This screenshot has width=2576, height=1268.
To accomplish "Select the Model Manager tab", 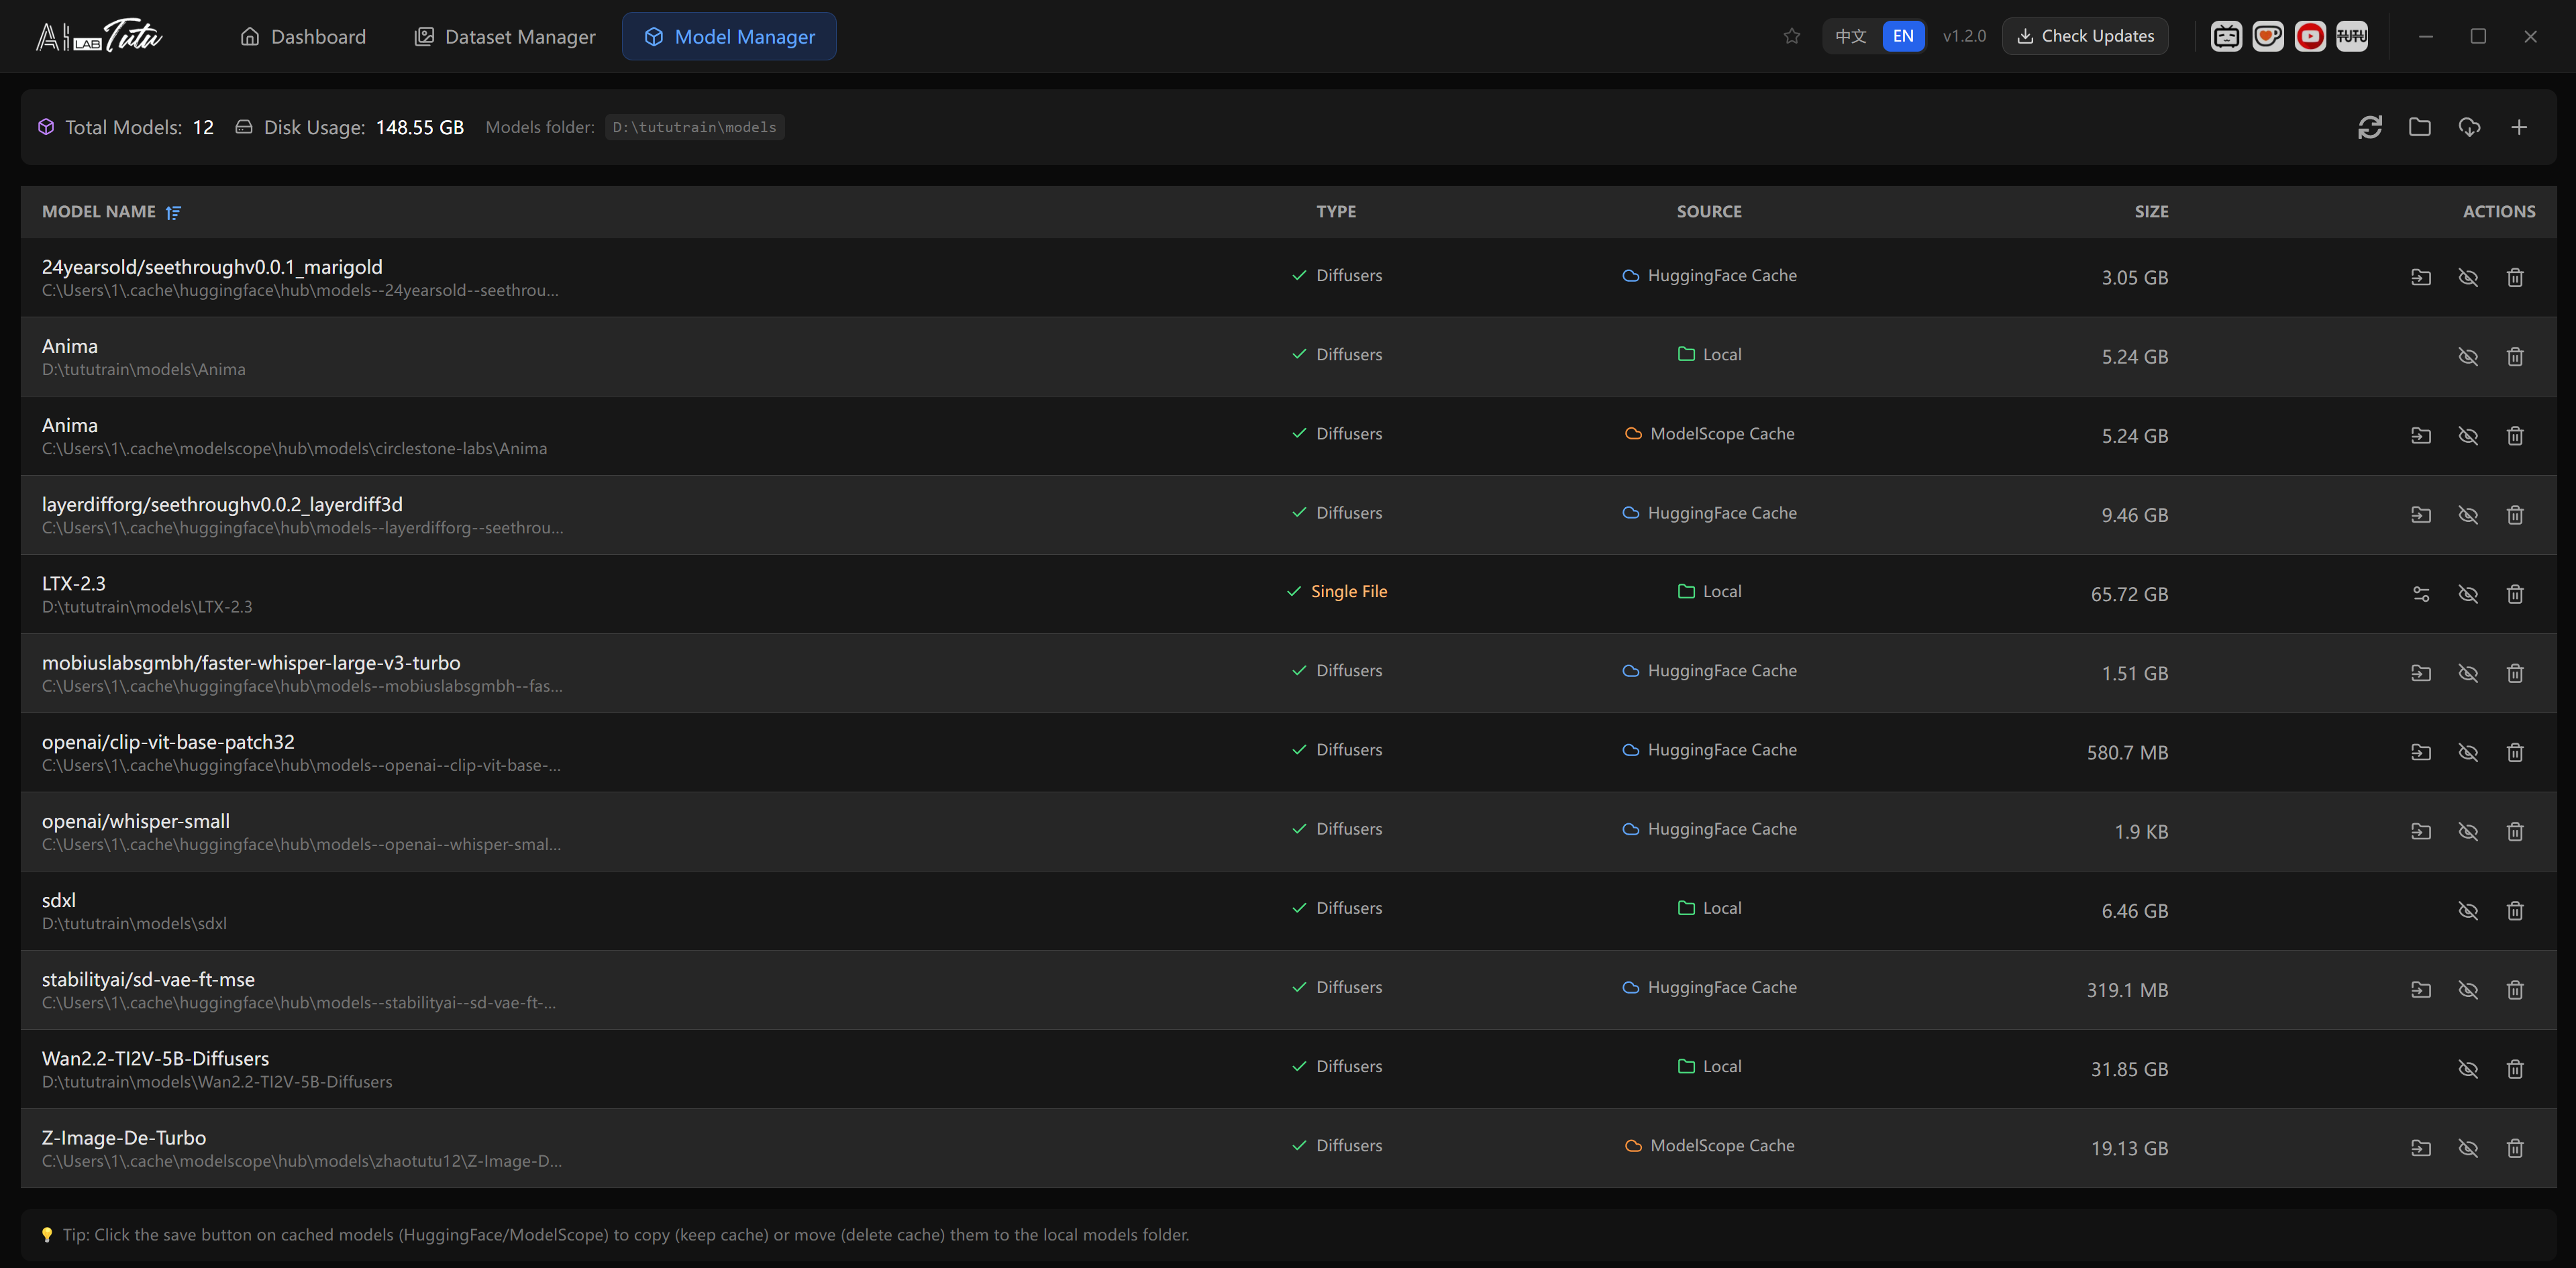I will tap(729, 36).
